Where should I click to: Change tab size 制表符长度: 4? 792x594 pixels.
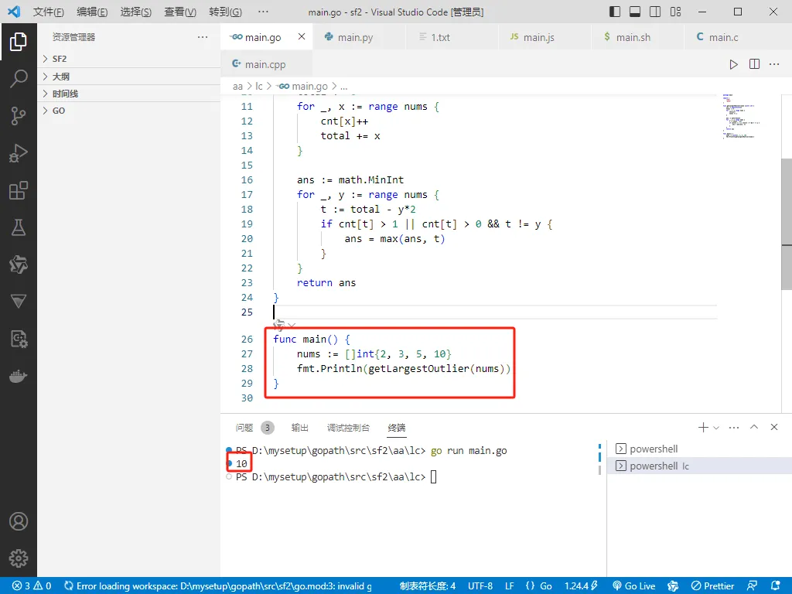(x=427, y=586)
